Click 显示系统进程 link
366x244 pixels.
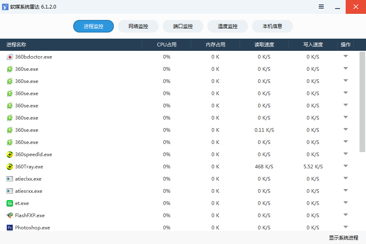[344, 238]
